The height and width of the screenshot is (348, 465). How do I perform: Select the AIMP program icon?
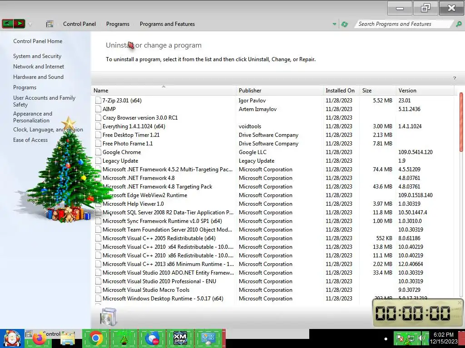point(98,109)
